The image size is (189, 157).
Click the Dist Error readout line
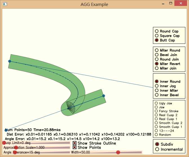[x=79, y=134]
